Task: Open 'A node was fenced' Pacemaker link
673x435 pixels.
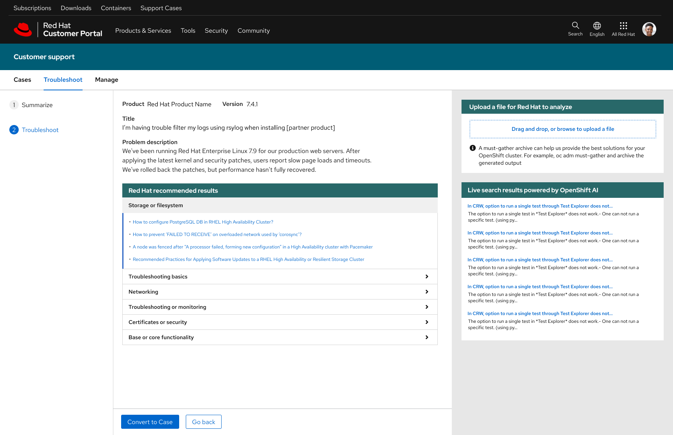Action: pyautogui.click(x=253, y=247)
